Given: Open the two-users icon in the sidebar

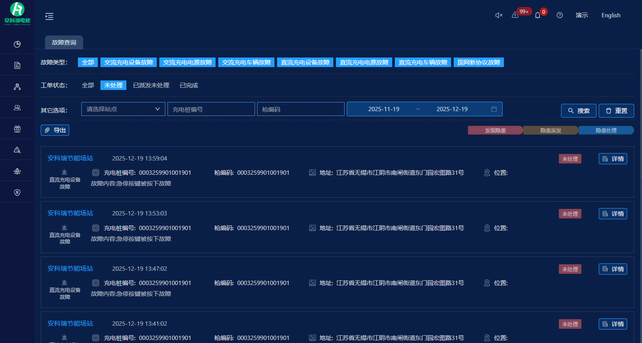Looking at the screenshot, I should [17, 108].
